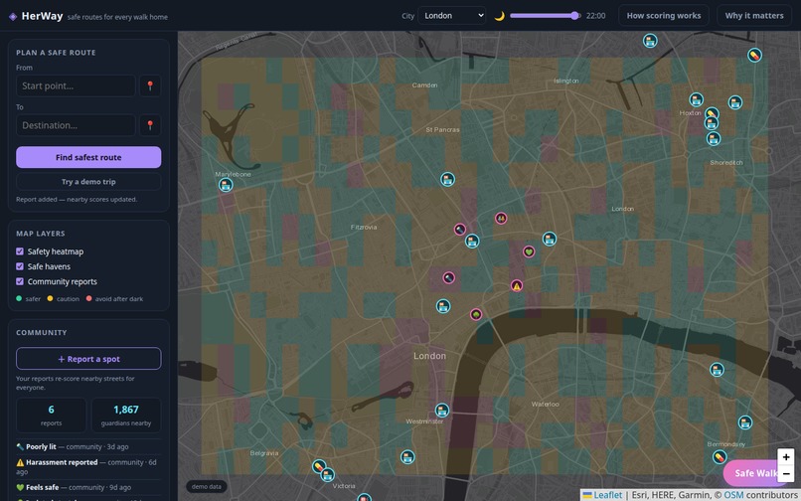Image resolution: width=801 pixels, height=501 pixels.
Task: Click the Waterloo label on the map
Action: tap(545, 404)
